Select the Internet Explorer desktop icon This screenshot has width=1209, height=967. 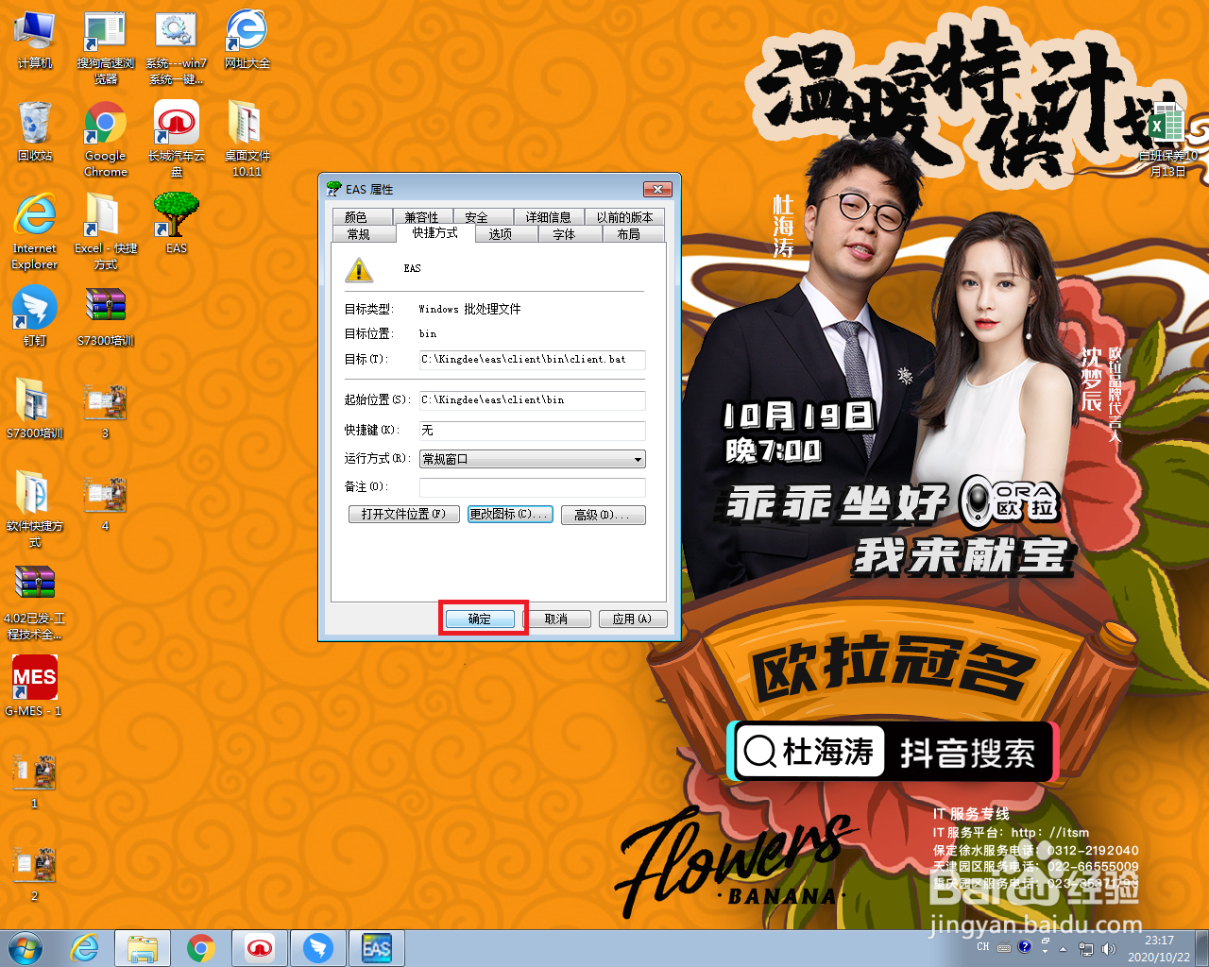click(x=35, y=232)
